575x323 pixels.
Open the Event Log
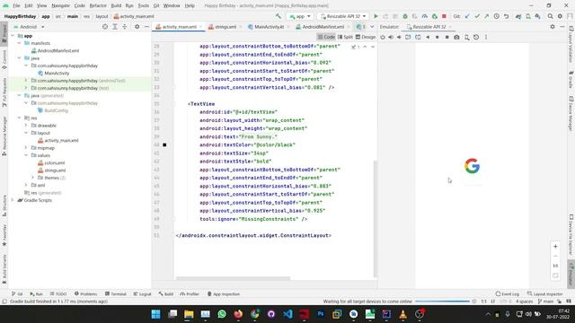(507, 294)
